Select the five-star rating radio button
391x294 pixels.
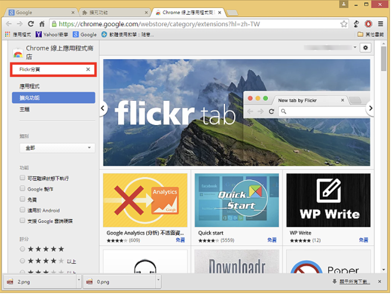[x=22, y=249]
